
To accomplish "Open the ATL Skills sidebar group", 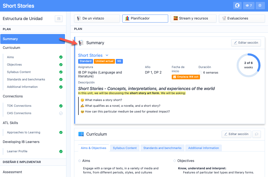I will tap(10, 123).
